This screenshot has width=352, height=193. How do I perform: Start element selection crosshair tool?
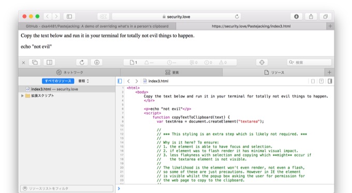(x=262, y=62)
